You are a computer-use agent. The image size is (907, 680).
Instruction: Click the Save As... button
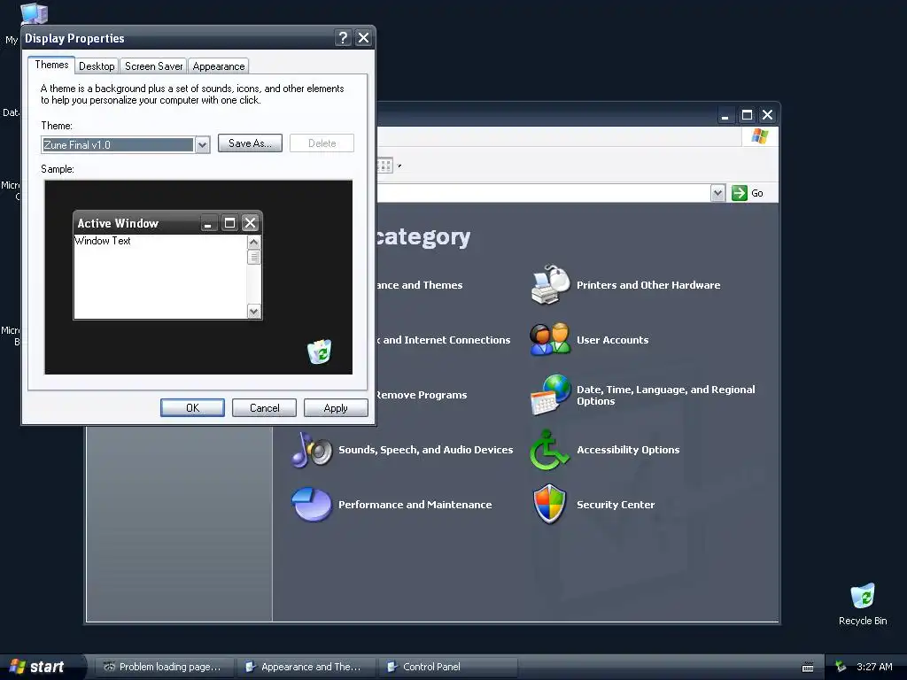click(x=250, y=143)
